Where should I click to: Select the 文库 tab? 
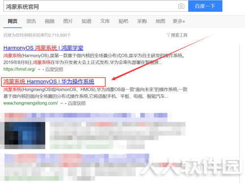tap(105, 21)
